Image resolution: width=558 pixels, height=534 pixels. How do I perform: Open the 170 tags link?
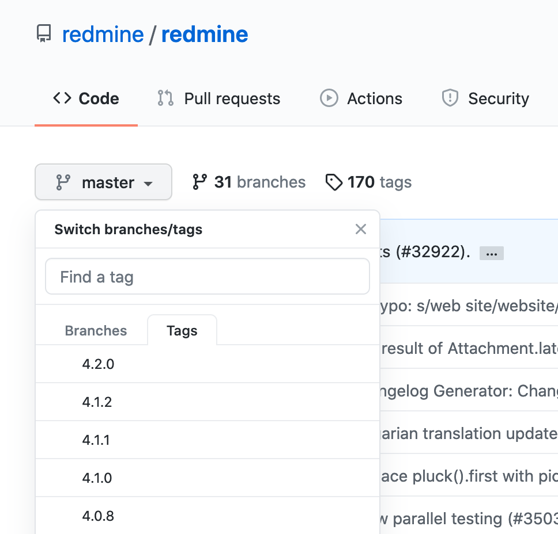point(369,182)
